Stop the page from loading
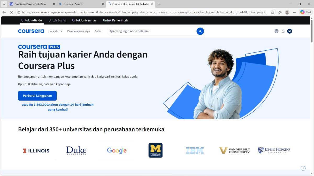The height and width of the screenshot is (176, 314). coord(12,12)
